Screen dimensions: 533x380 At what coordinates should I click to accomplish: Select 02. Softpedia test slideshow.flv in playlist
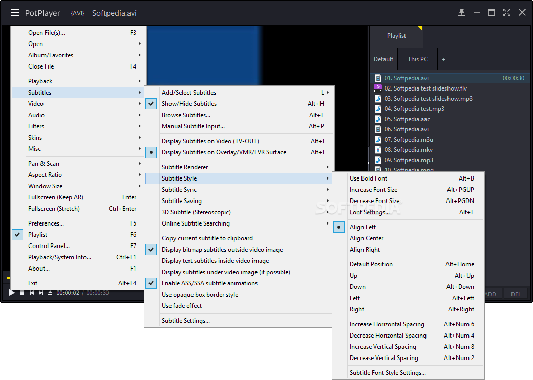[451, 88]
